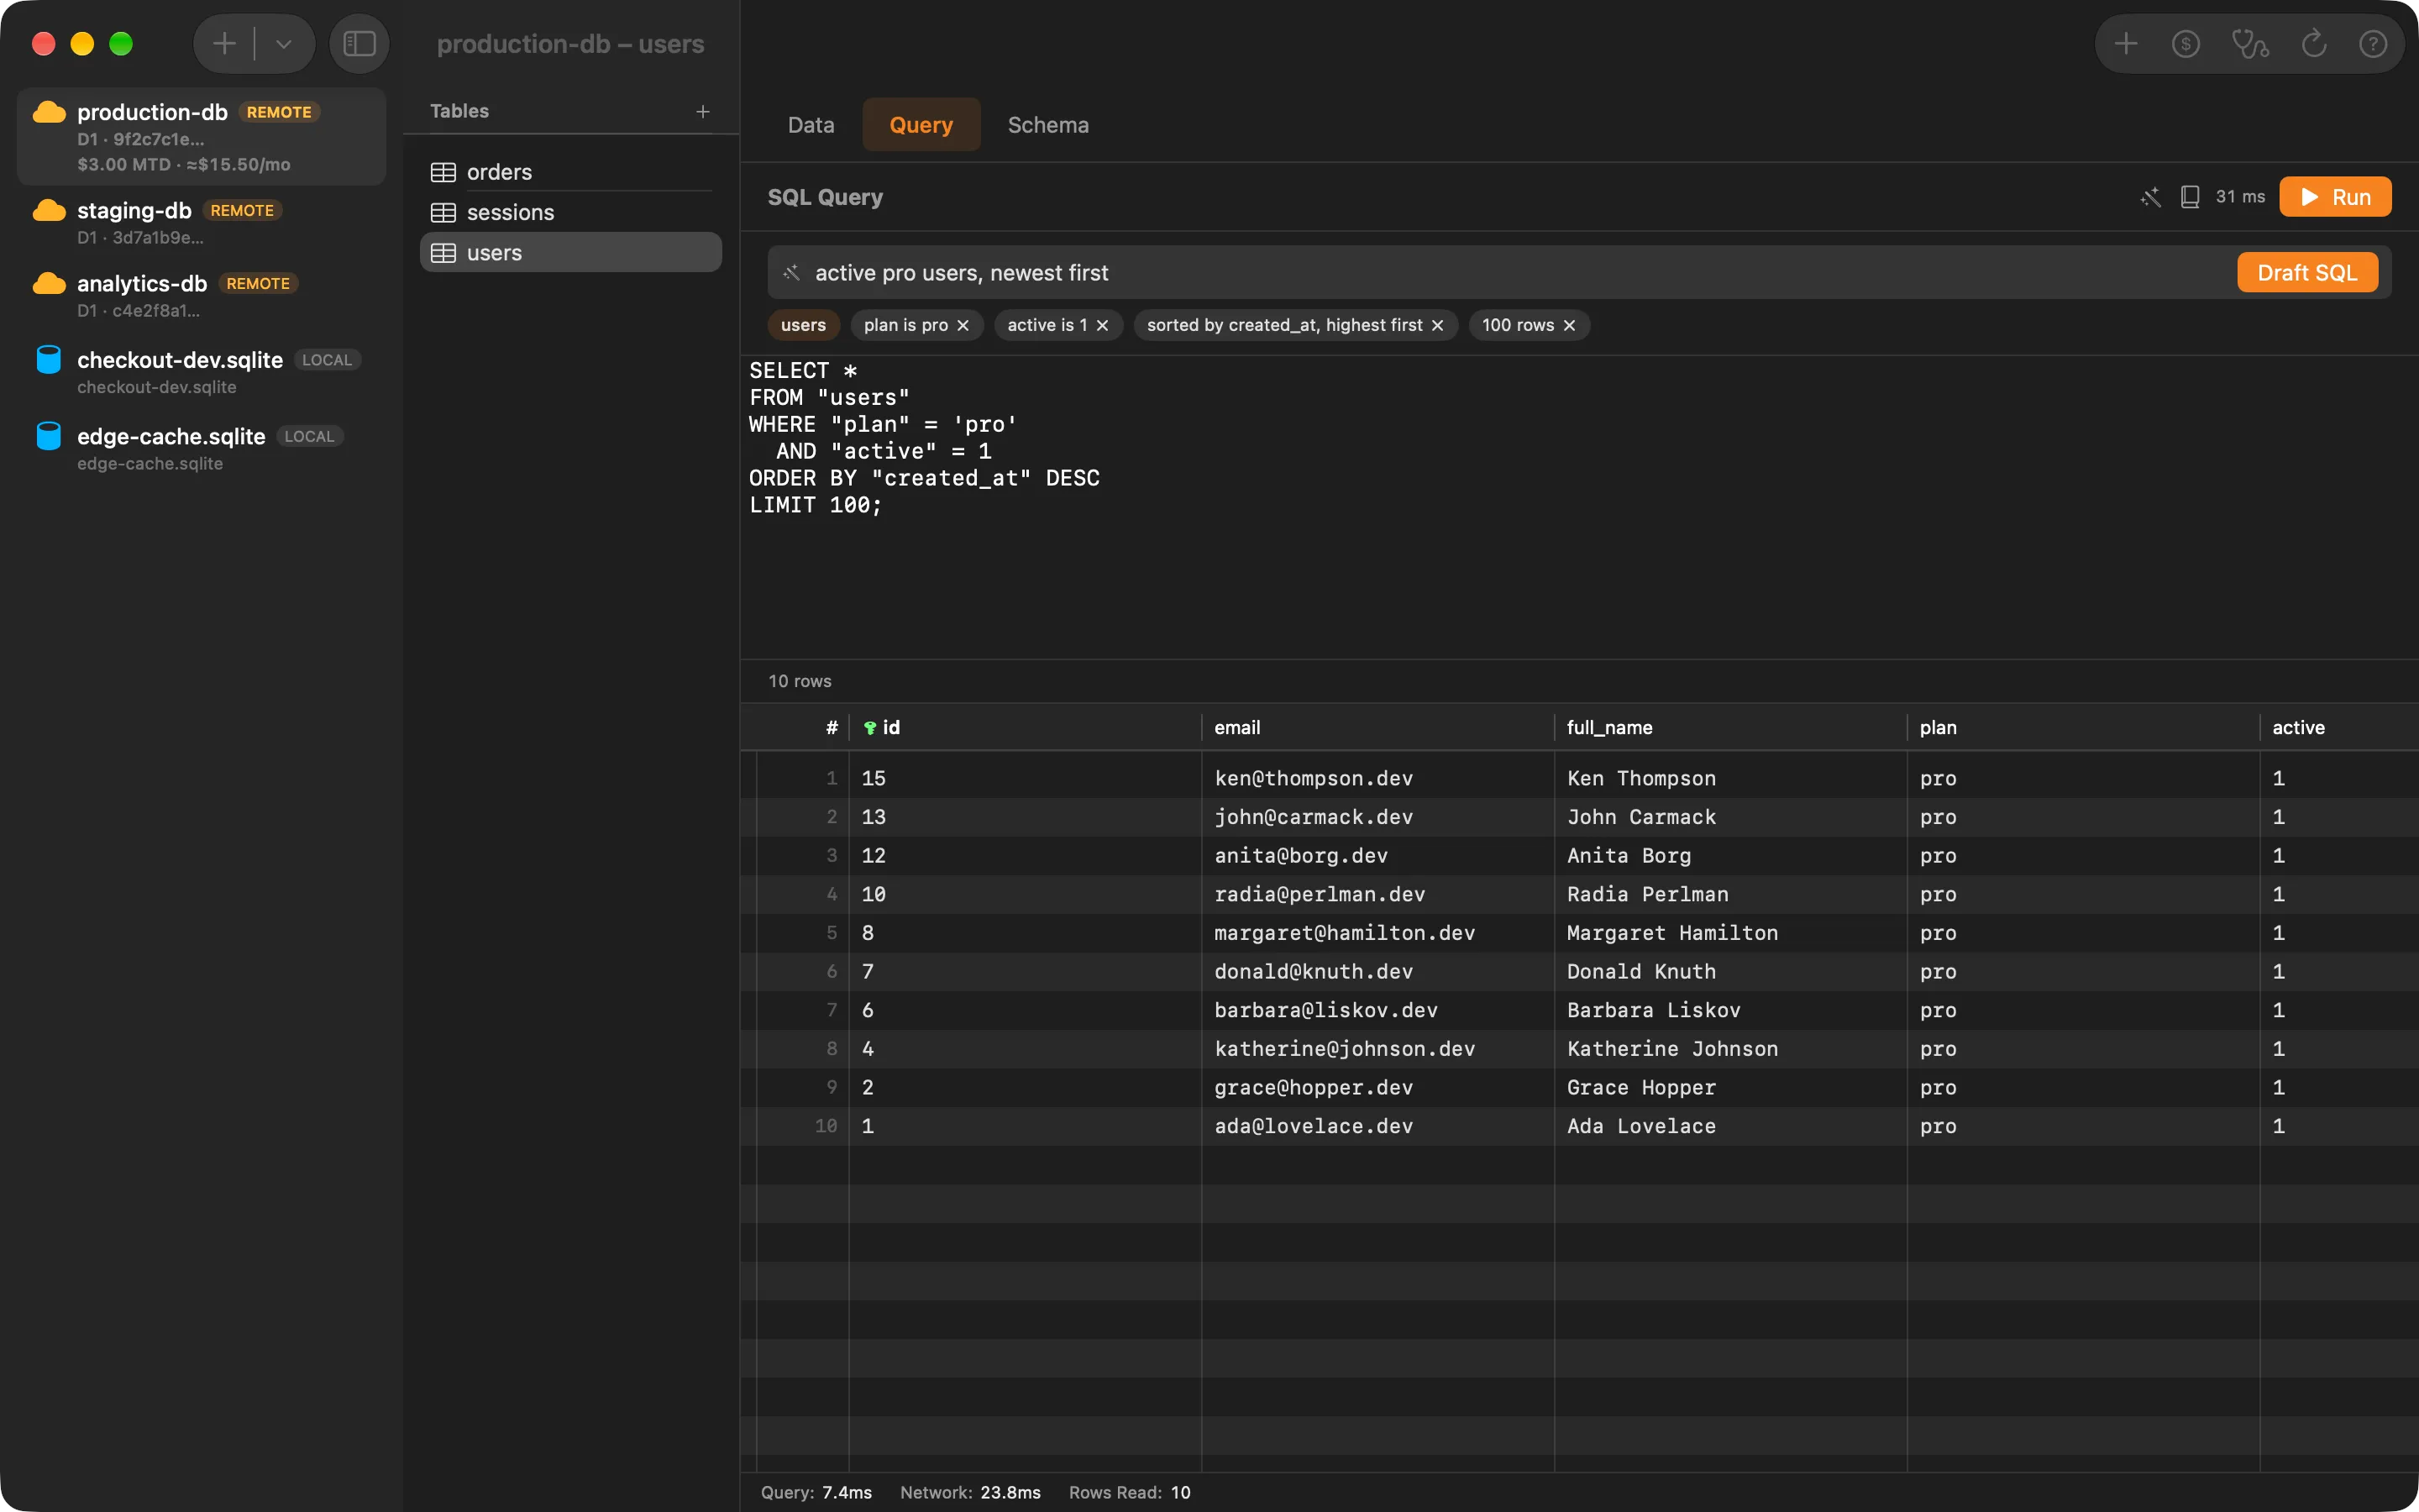The width and height of the screenshot is (2419, 1512).
Task: Remove the 'plan is pro' filter chip
Action: (963, 326)
